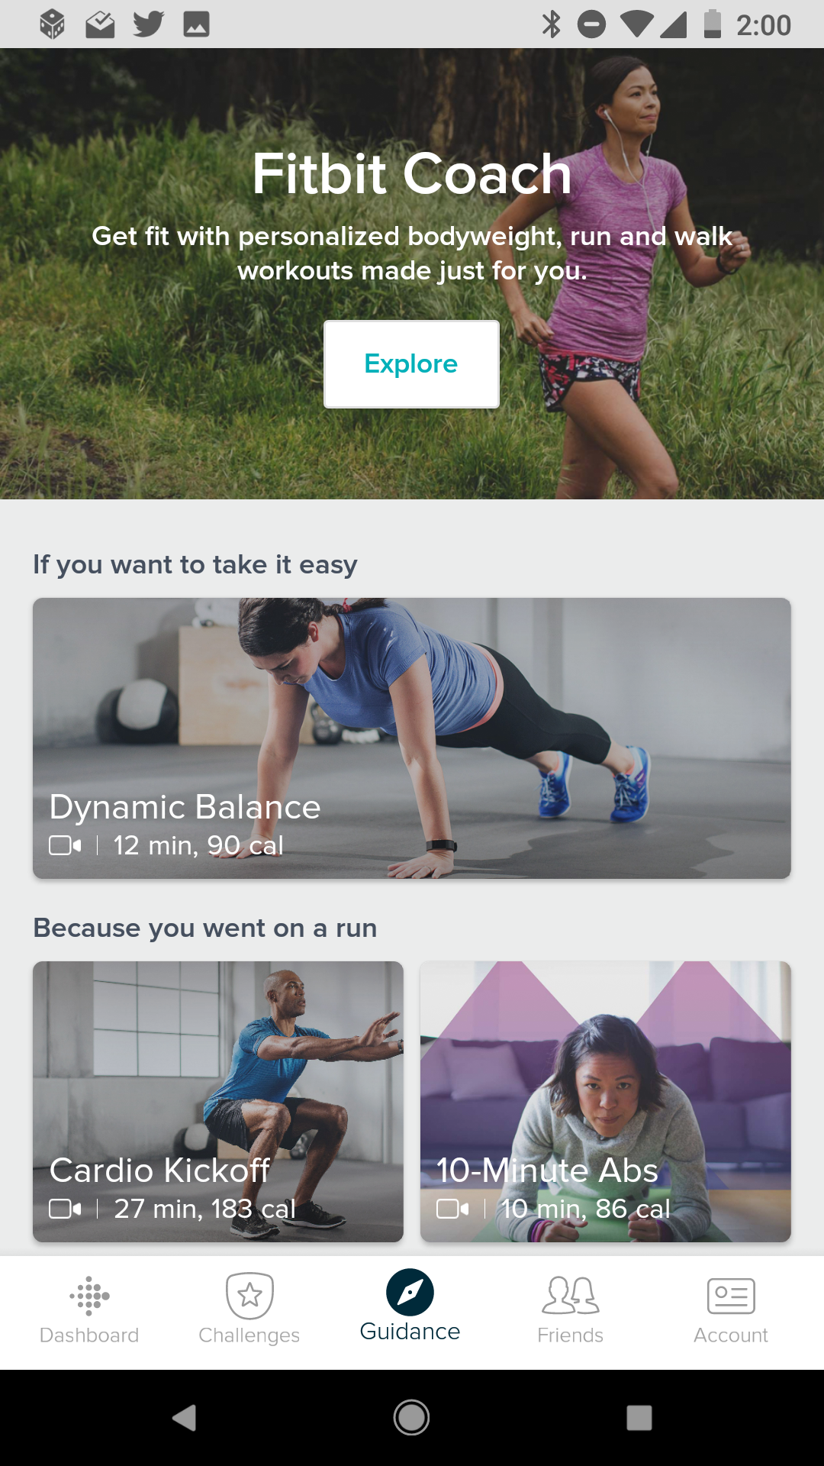Tap the Android home button

(x=411, y=1418)
